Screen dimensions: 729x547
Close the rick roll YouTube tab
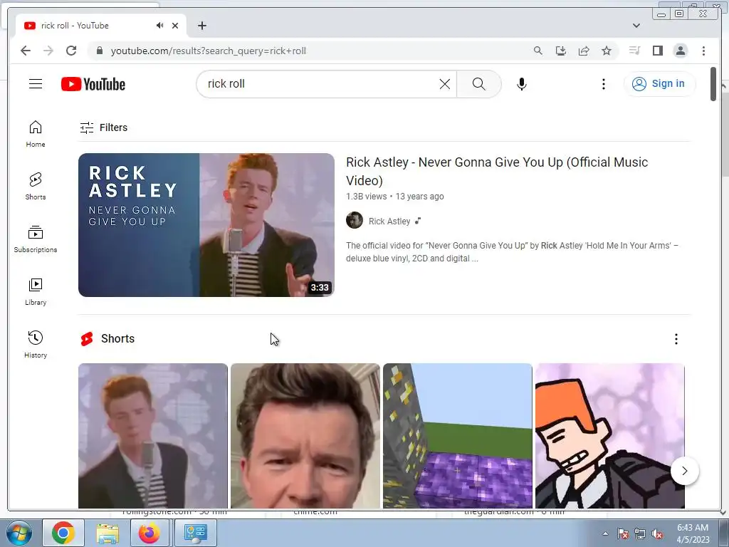175,26
